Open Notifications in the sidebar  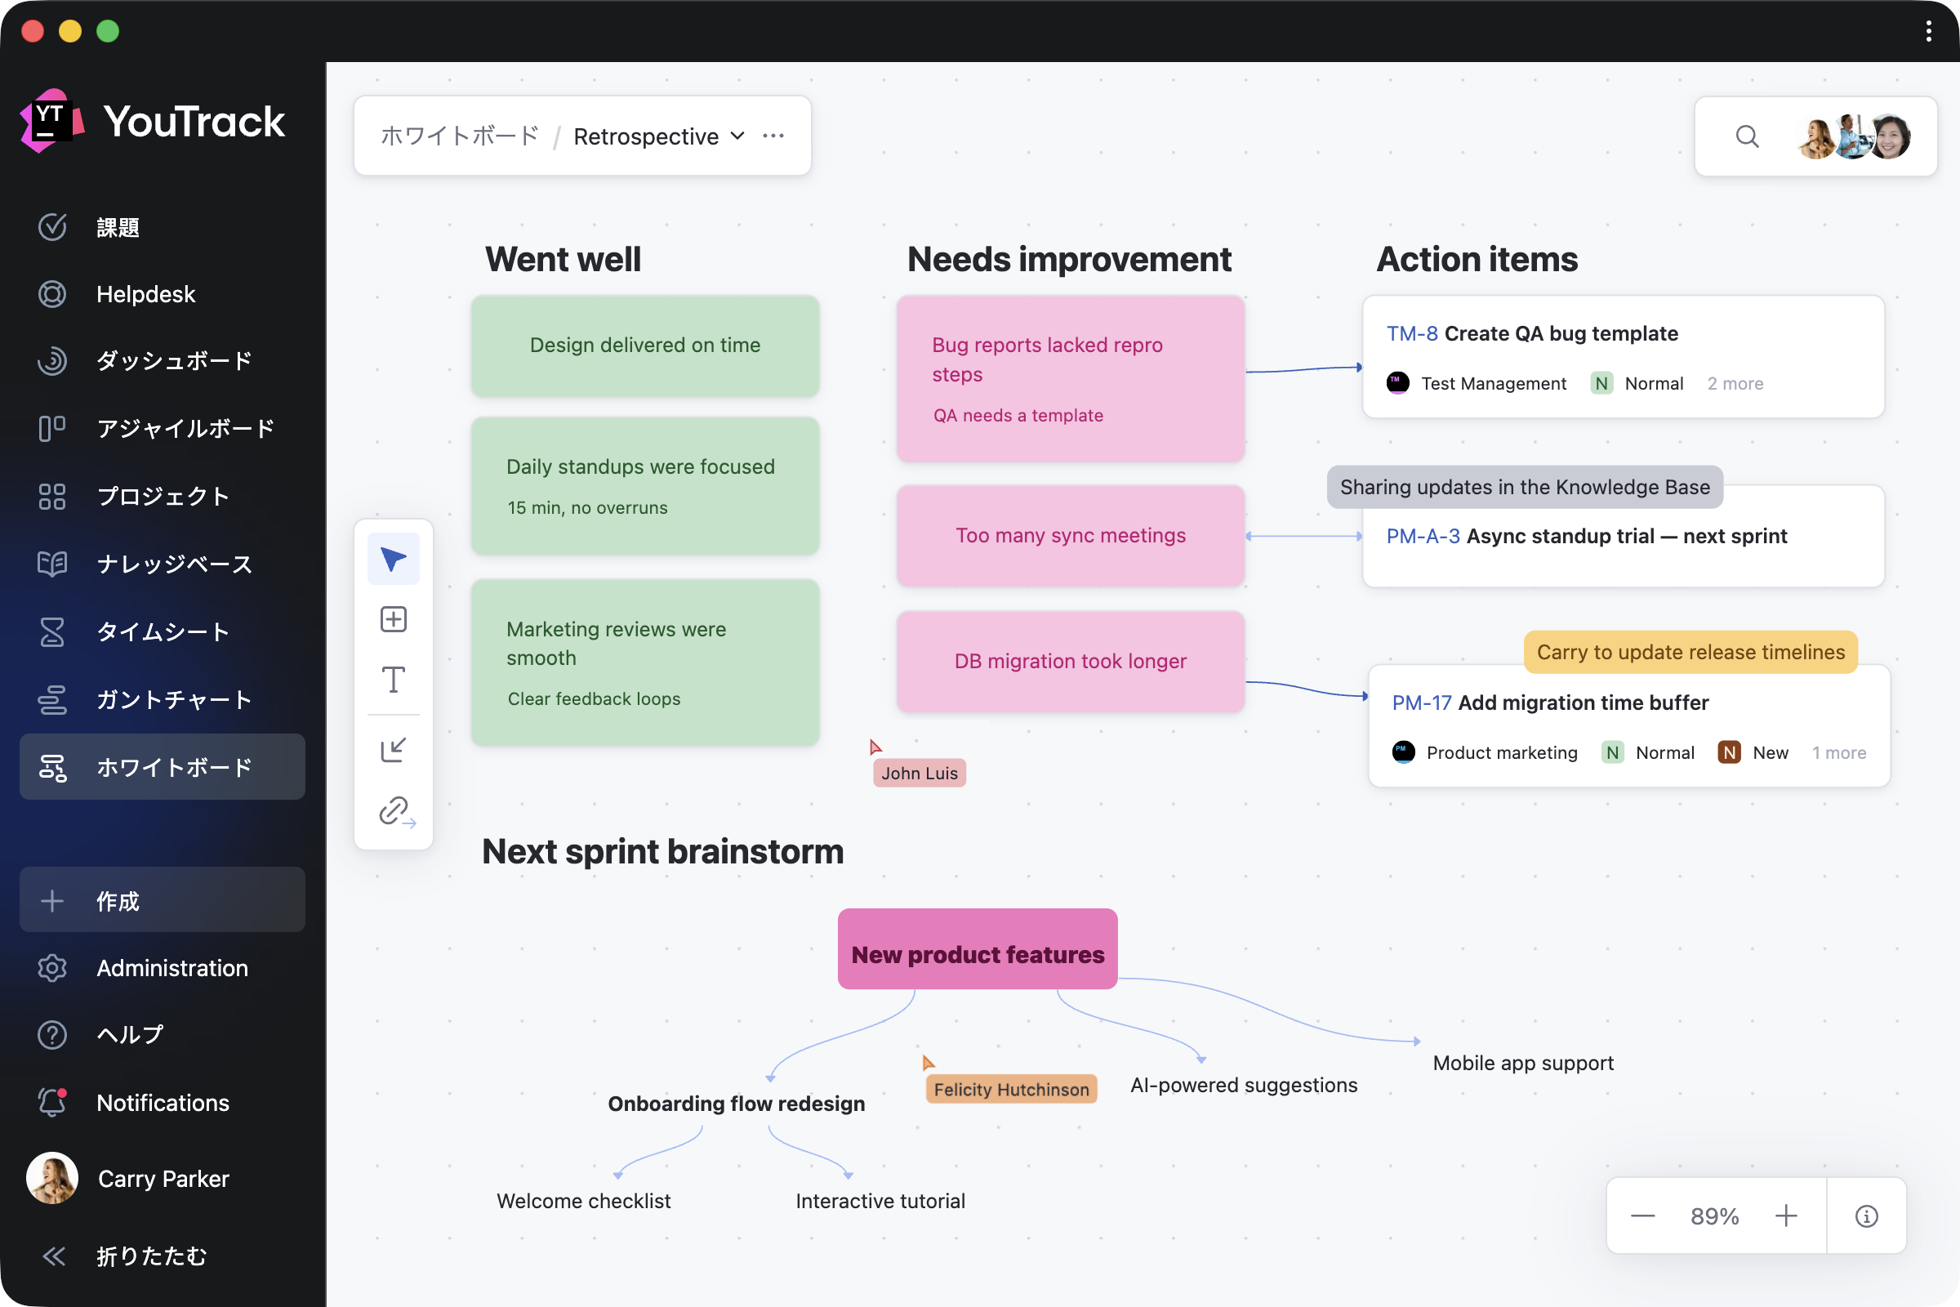[163, 1102]
